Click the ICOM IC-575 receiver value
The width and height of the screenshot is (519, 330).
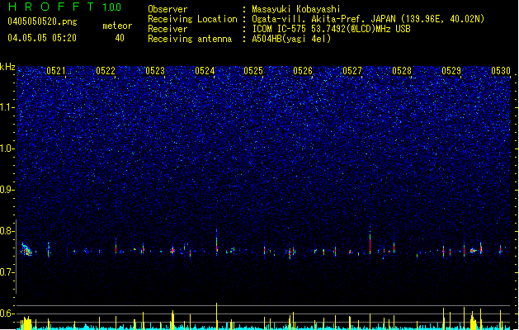coord(332,29)
